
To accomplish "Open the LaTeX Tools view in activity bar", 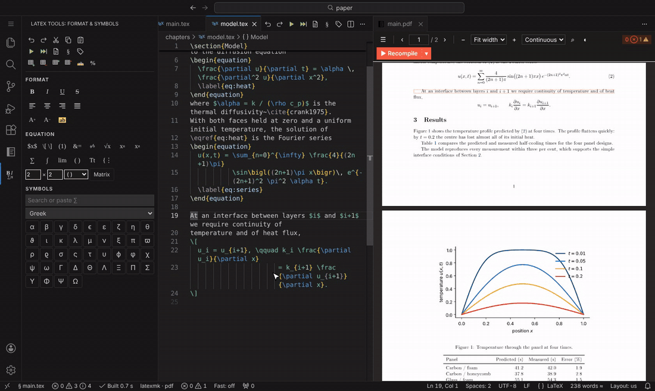I will (x=11, y=174).
